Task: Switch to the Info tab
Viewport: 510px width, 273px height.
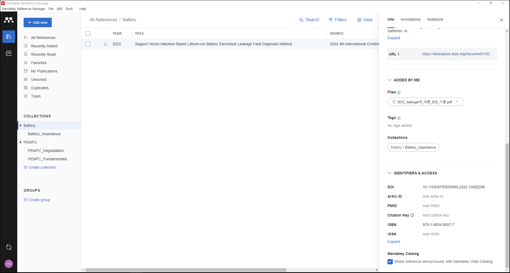Action: pyautogui.click(x=391, y=19)
